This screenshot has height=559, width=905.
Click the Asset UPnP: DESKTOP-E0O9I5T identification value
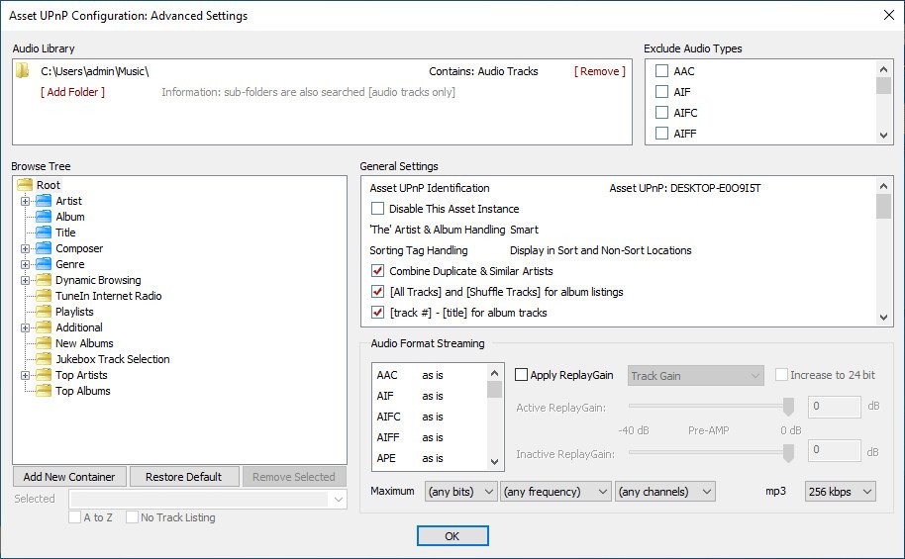pos(685,187)
